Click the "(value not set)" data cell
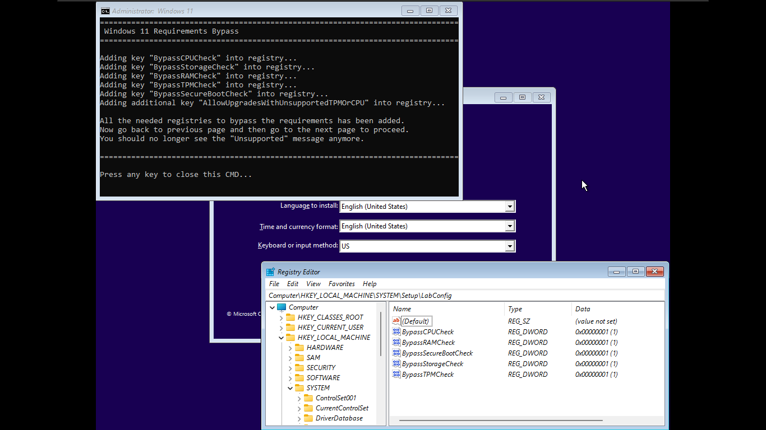The width and height of the screenshot is (766, 430). tap(596, 321)
